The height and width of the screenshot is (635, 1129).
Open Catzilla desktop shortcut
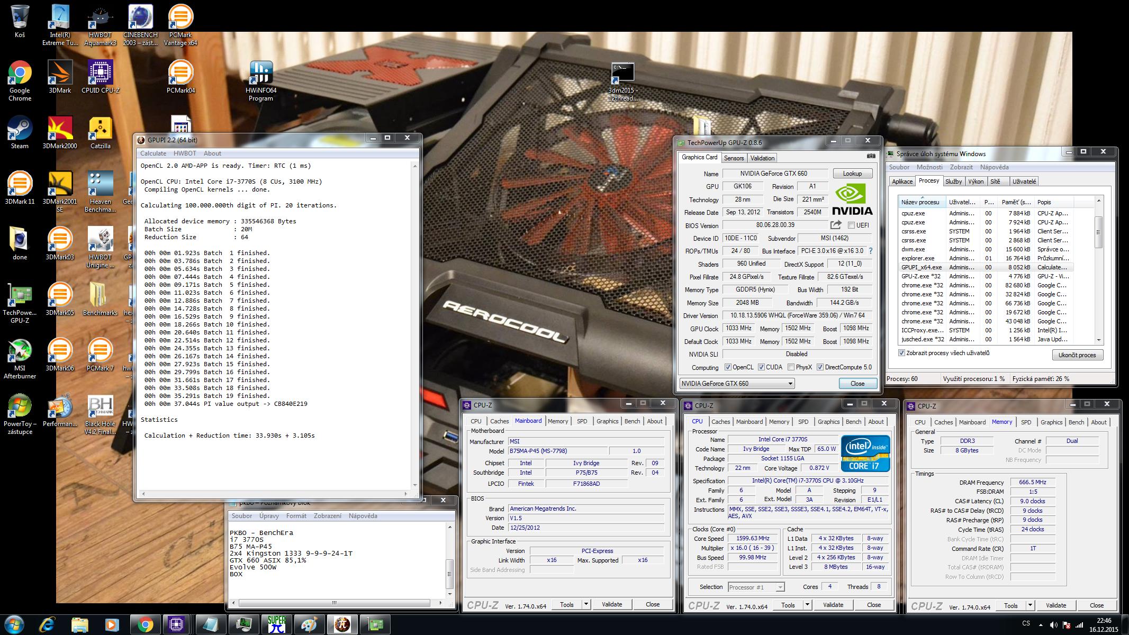[x=100, y=132]
